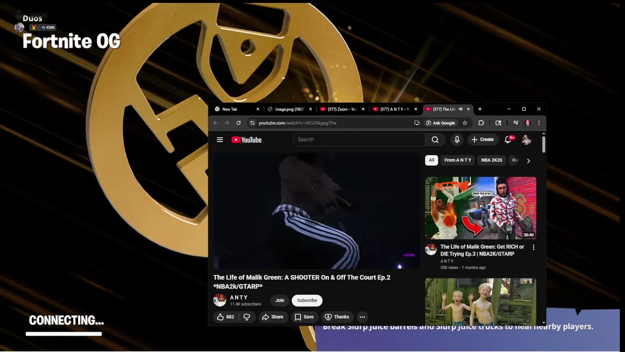Click the video title text

point(302,282)
